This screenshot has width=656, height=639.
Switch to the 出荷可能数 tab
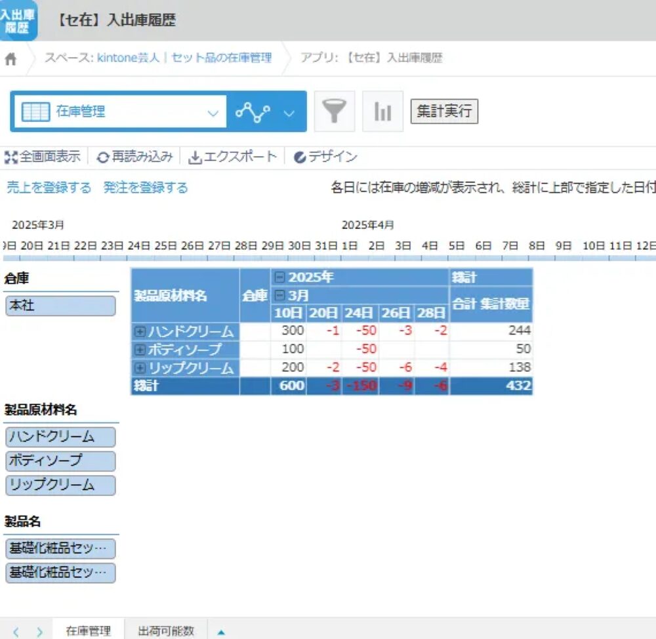pos(166,631)
